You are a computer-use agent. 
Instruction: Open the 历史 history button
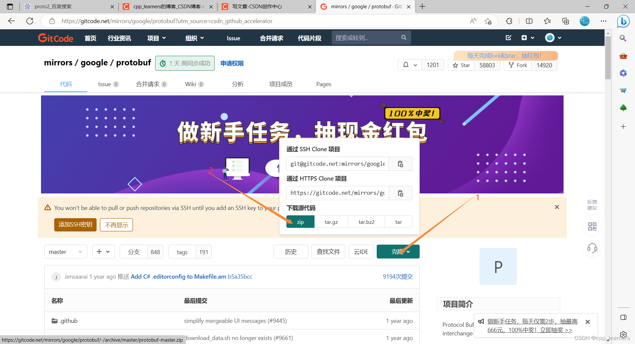pyautogui.click(x=291, y=252)
